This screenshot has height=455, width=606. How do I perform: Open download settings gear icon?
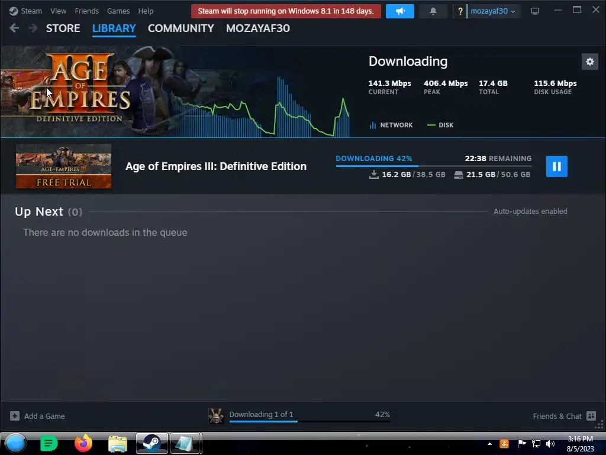590,62
